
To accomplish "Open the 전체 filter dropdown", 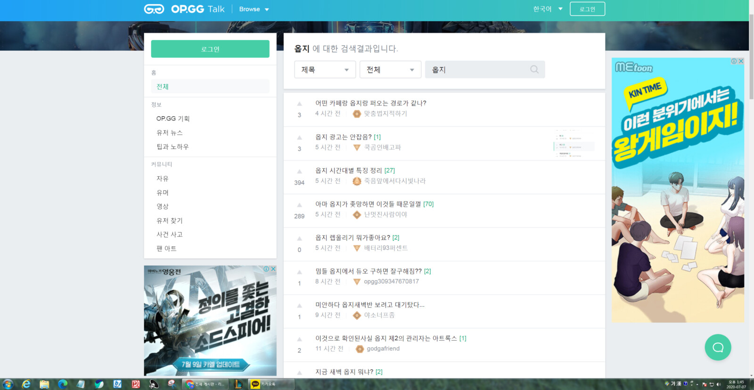I will point(390,70).
